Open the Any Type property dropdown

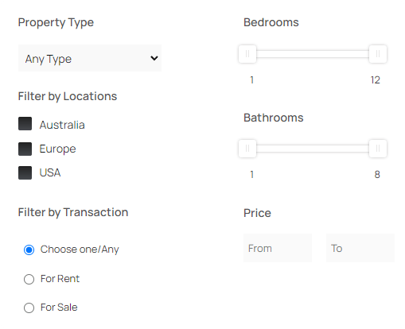[x=90, y=58]
